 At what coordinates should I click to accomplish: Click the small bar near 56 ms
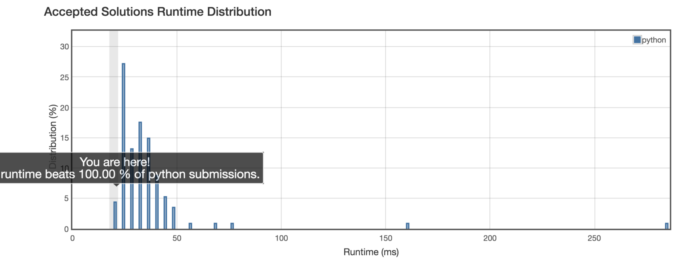pyautogui.click(x=190, y=226)
